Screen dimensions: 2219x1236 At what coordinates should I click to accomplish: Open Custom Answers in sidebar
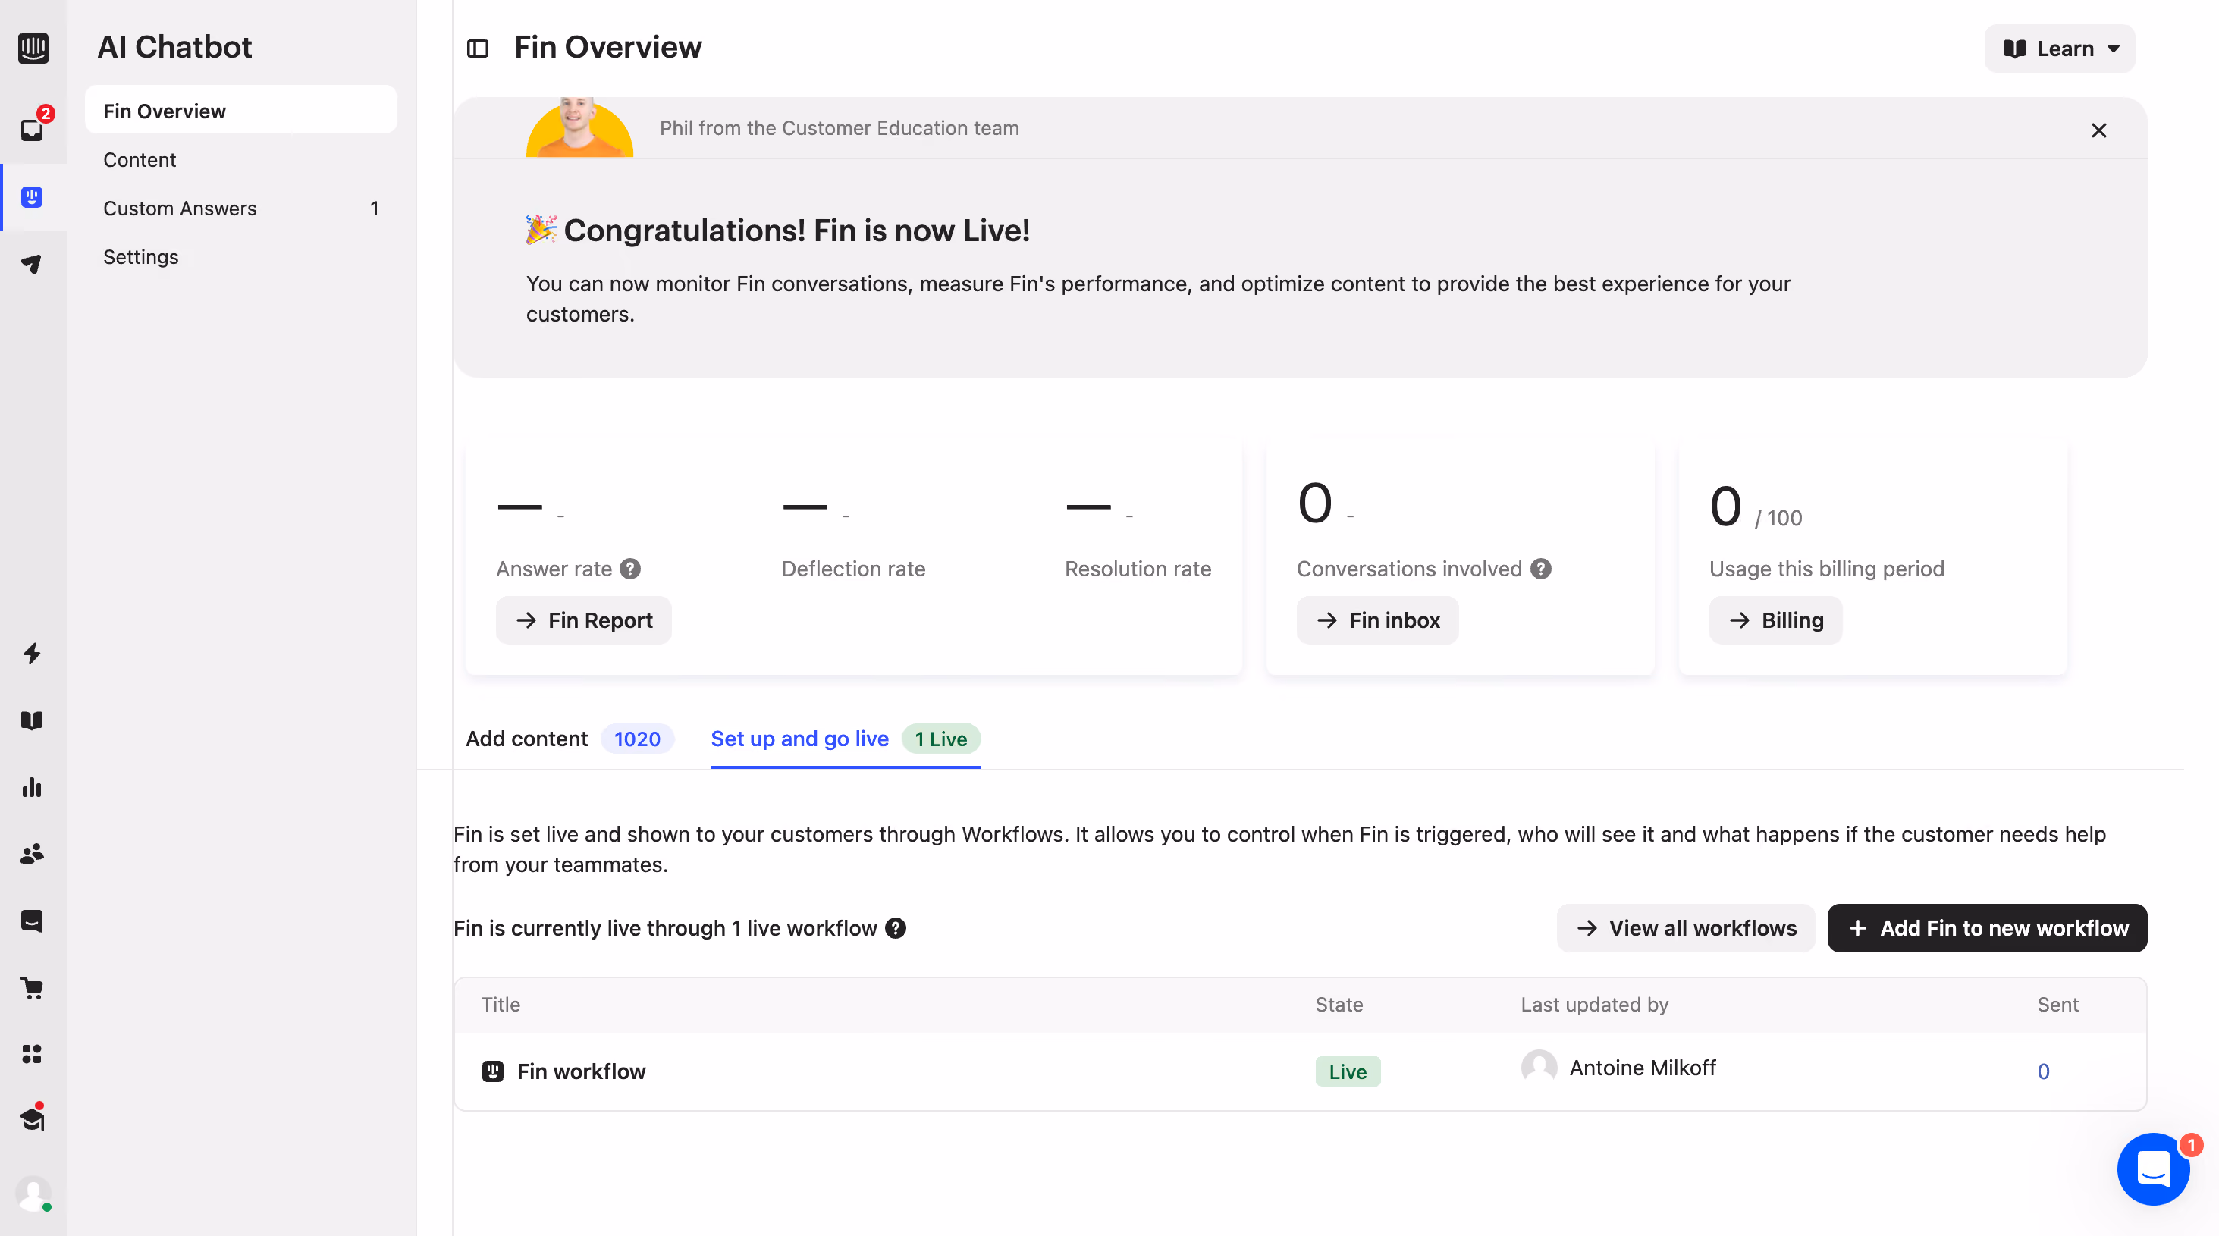[241, 208]
